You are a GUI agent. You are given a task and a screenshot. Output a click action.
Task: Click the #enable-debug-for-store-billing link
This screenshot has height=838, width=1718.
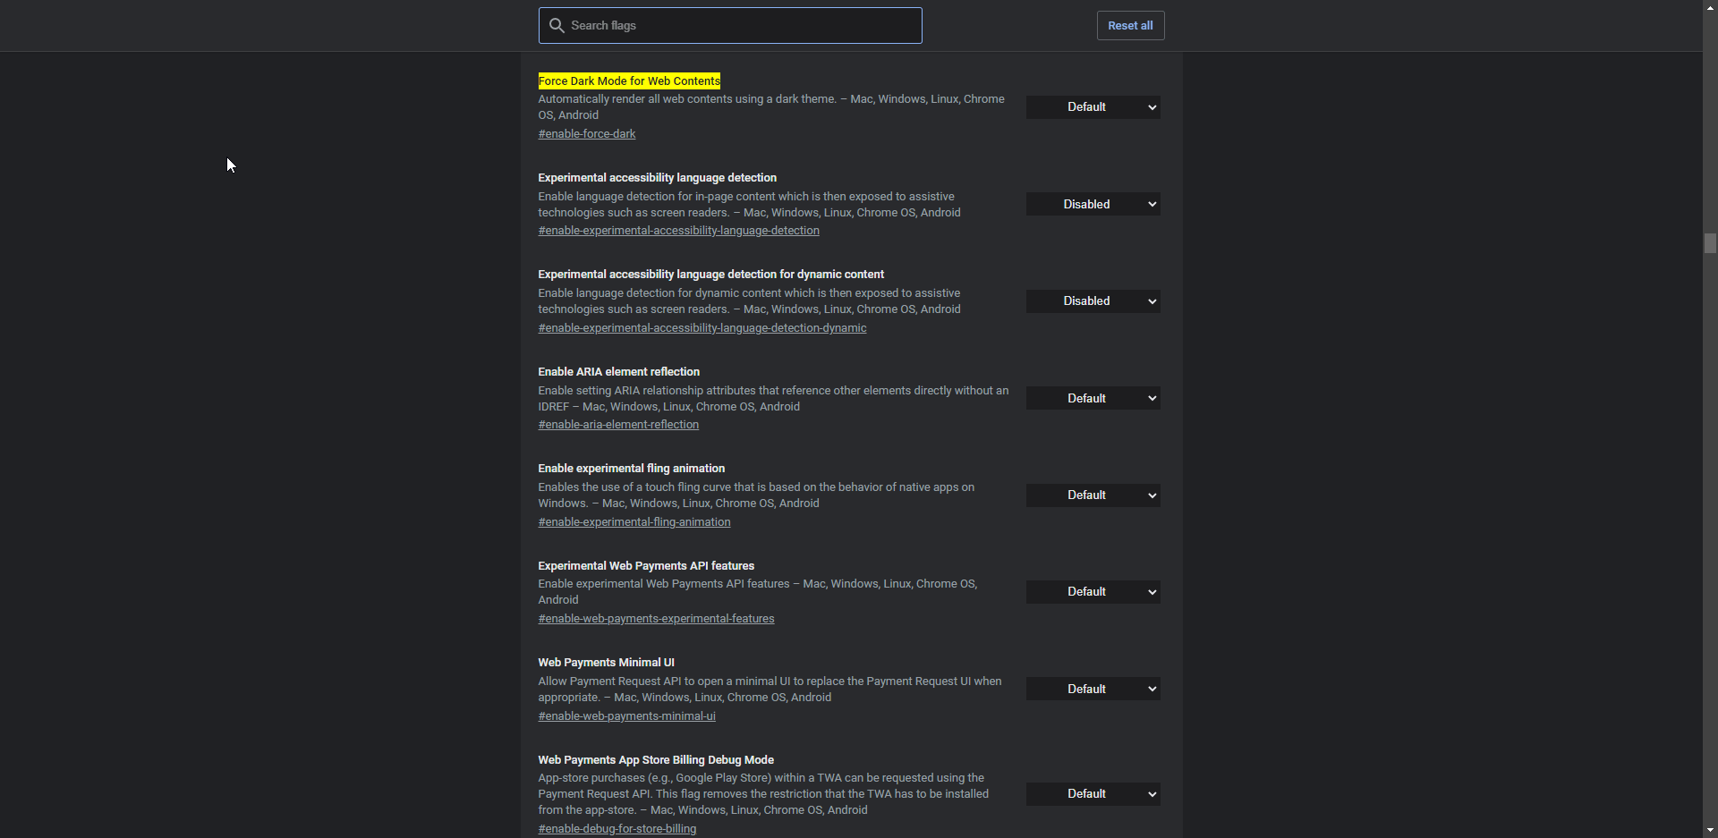pyautogui.click(x=617, y=829)
